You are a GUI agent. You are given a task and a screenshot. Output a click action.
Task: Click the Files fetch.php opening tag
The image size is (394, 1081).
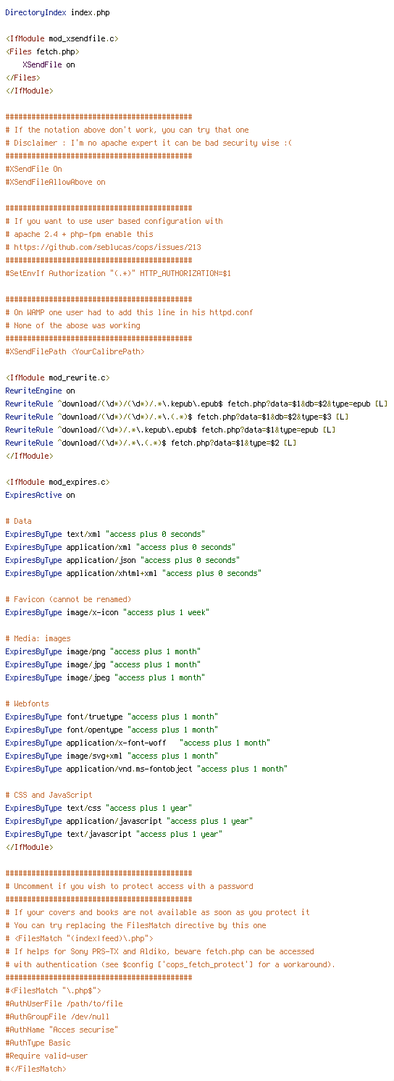[42, 51]
